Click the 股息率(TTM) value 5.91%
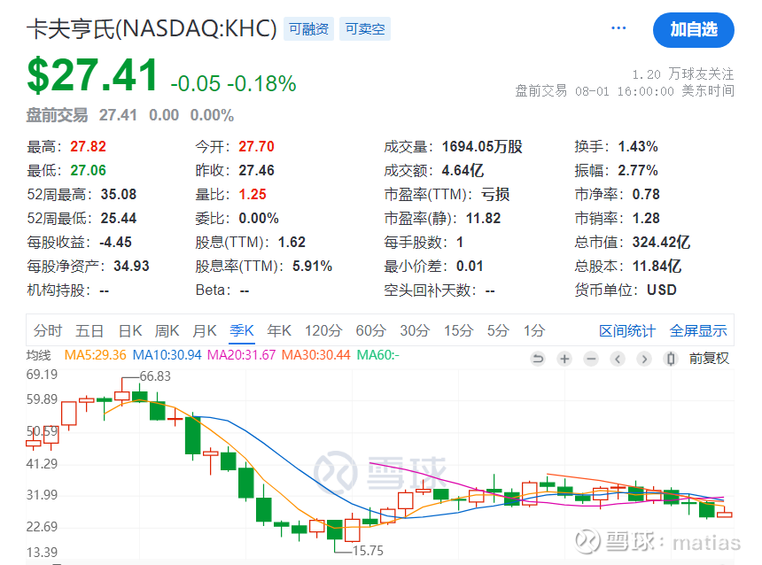 (x=313, y=267)
